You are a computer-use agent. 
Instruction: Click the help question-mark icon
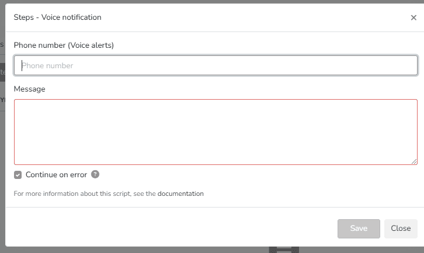click(95, 174)
